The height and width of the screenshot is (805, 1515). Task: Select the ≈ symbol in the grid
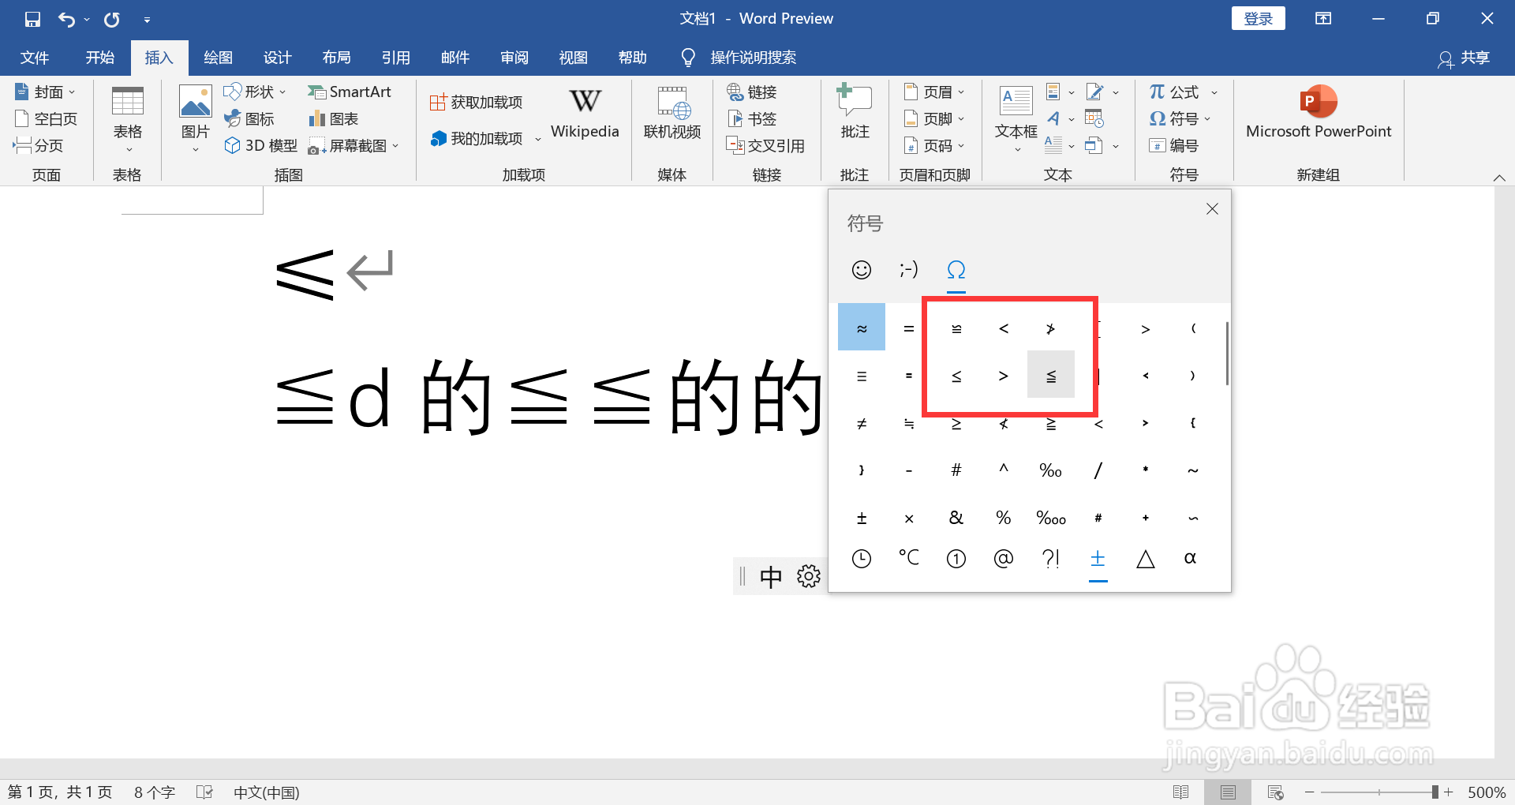(x=861, y=327)
